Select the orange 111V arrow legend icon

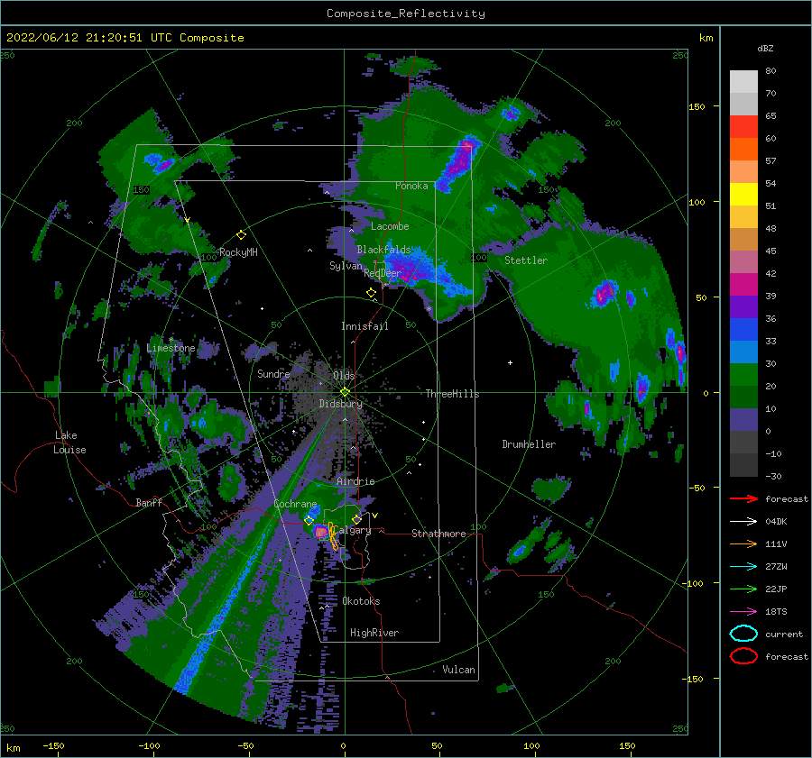tap(743, 543)
